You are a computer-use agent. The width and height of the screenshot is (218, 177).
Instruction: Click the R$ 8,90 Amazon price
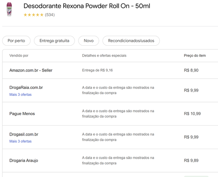191,70
